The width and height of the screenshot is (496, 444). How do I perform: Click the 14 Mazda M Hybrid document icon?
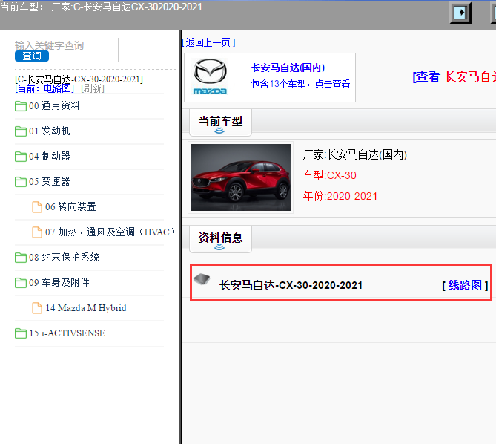[x=37, y=308]
